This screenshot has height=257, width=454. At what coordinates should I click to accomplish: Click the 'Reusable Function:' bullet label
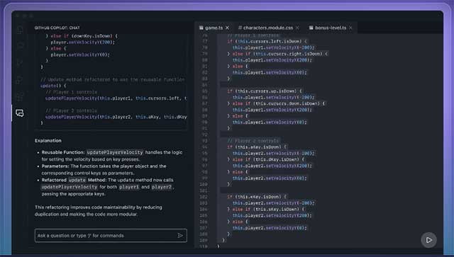tap(63, 152)
